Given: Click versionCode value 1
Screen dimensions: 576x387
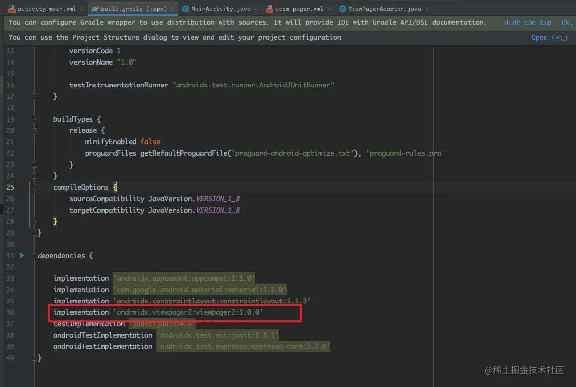Looking at the screenshot, I should click(x=119, y=51).
